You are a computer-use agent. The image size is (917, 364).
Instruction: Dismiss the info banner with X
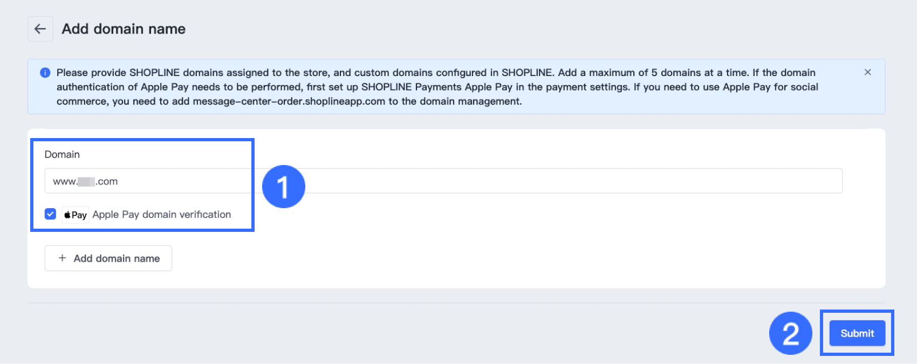pyautogui.click(x=867, y=72)
